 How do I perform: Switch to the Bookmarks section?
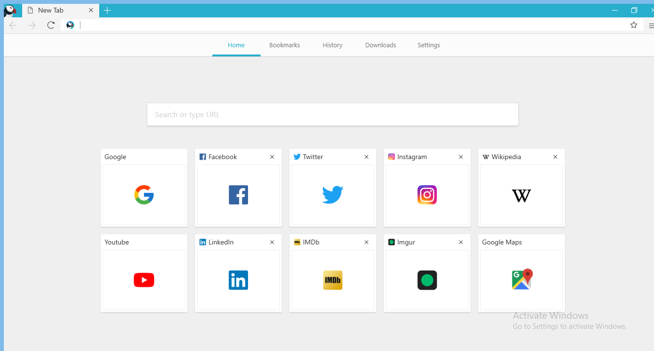(285, 45)
